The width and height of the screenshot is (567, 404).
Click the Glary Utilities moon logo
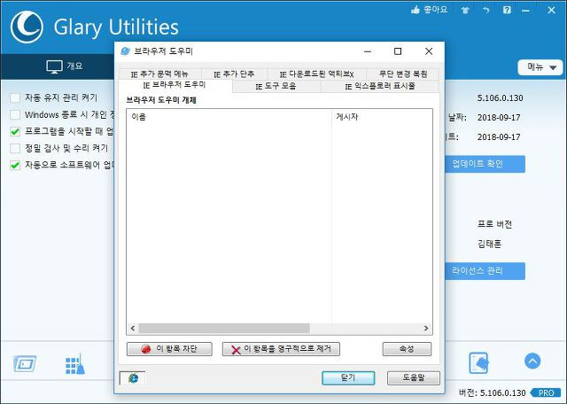point(27,27)
